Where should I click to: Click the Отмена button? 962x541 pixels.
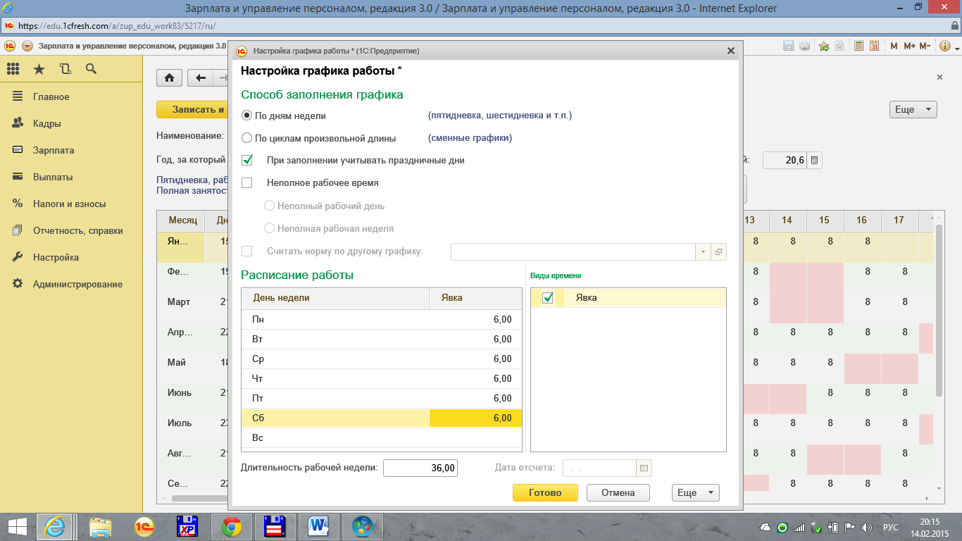[618, 492]
